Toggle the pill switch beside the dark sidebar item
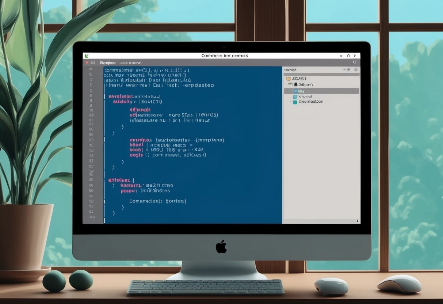The image size is (443, 304). tap(290, 83)
